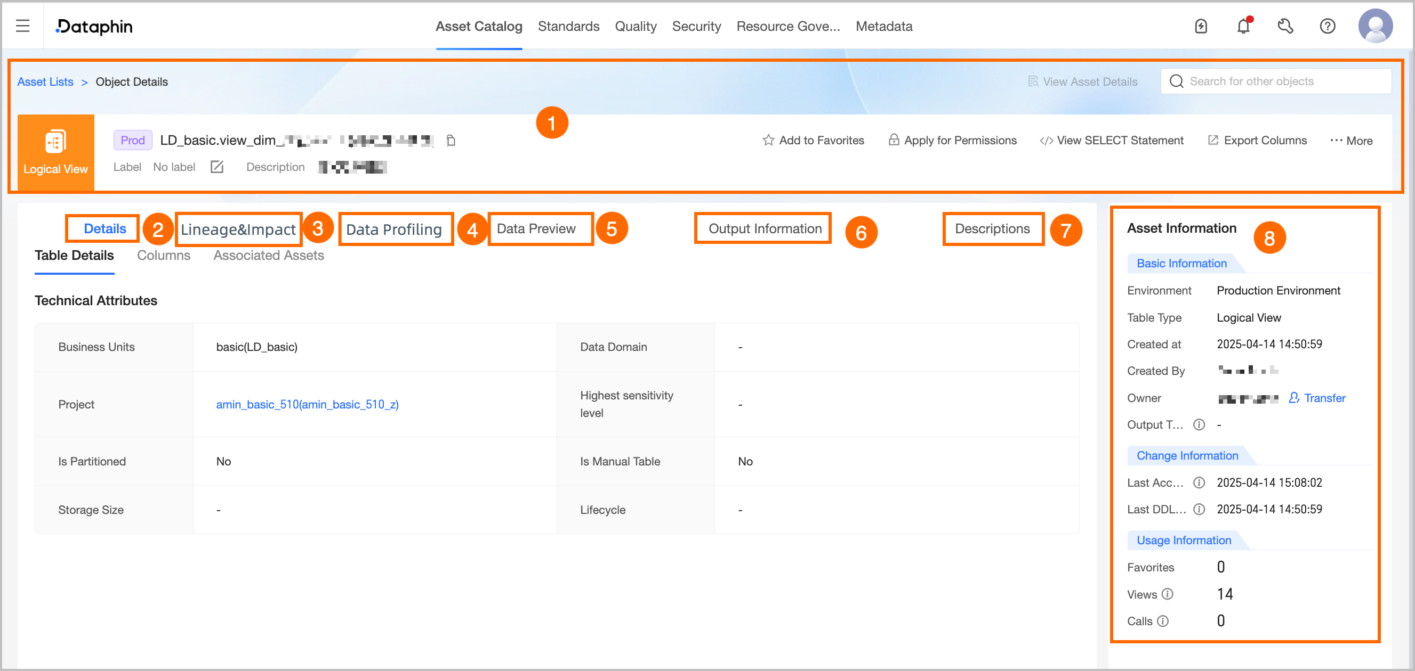This screenshot has width=1415, height=671.
Task: Open the hamburger menu icon
Action: point(22,26)
